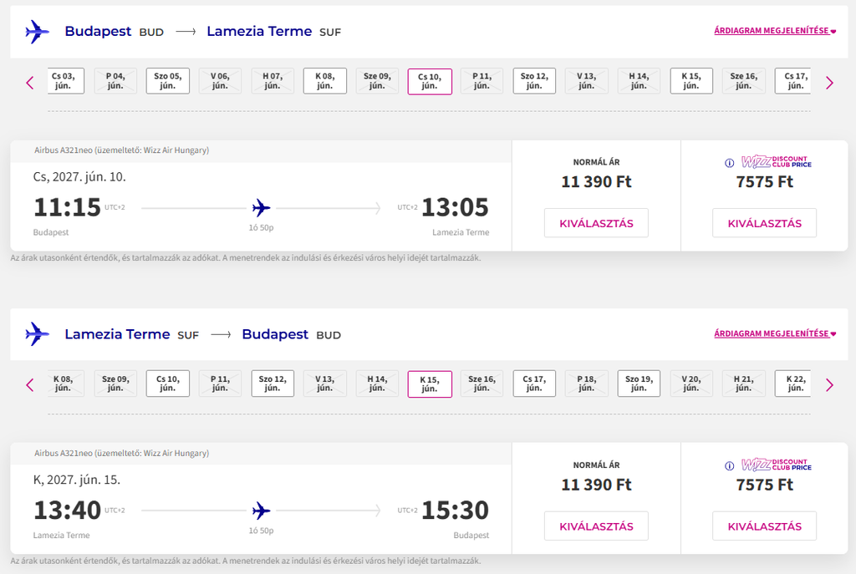
Task: Expand return Árdiagram megjelenítése
Action: [775, 333]
